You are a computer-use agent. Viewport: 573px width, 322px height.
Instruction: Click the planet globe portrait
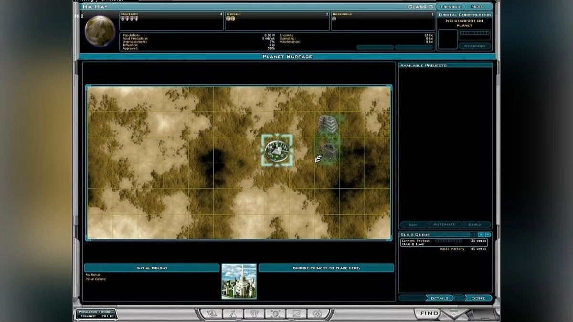coord(100,31)
